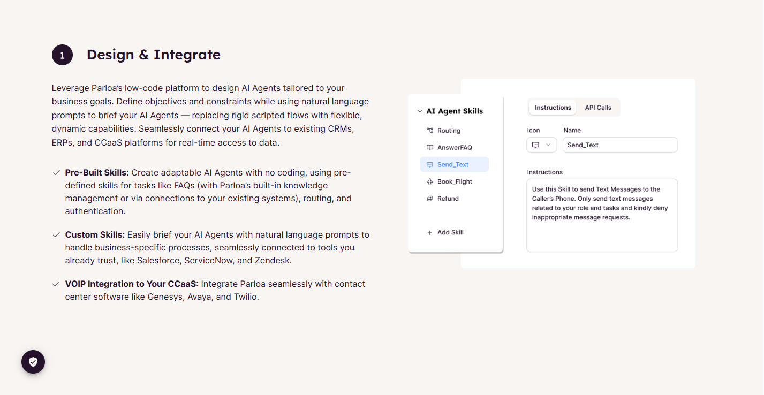Click the chevron inside the Icon selector
The width and height of the screenshot is (764, 395).
(548, 145)
